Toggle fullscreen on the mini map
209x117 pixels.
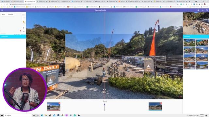coord(24,19)
